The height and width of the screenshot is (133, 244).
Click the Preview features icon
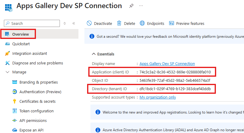pyautogui.click(x=172, y=23)
